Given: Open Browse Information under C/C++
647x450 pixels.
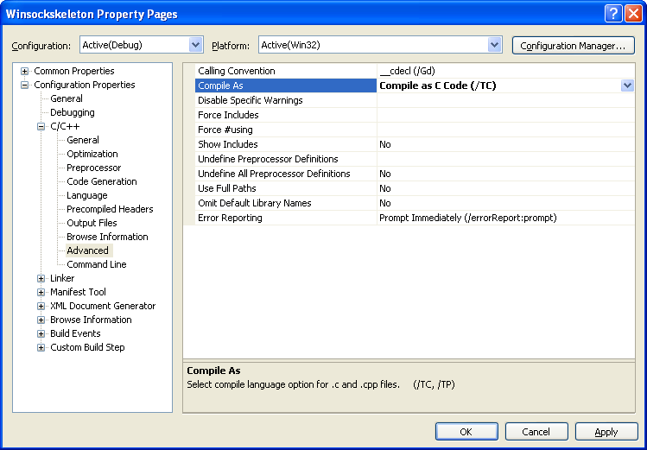Looking at the screenshot, I should pyautogui.click(x=107, y=237).
